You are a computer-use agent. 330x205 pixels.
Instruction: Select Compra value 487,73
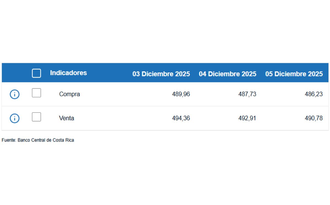(247, 94)
